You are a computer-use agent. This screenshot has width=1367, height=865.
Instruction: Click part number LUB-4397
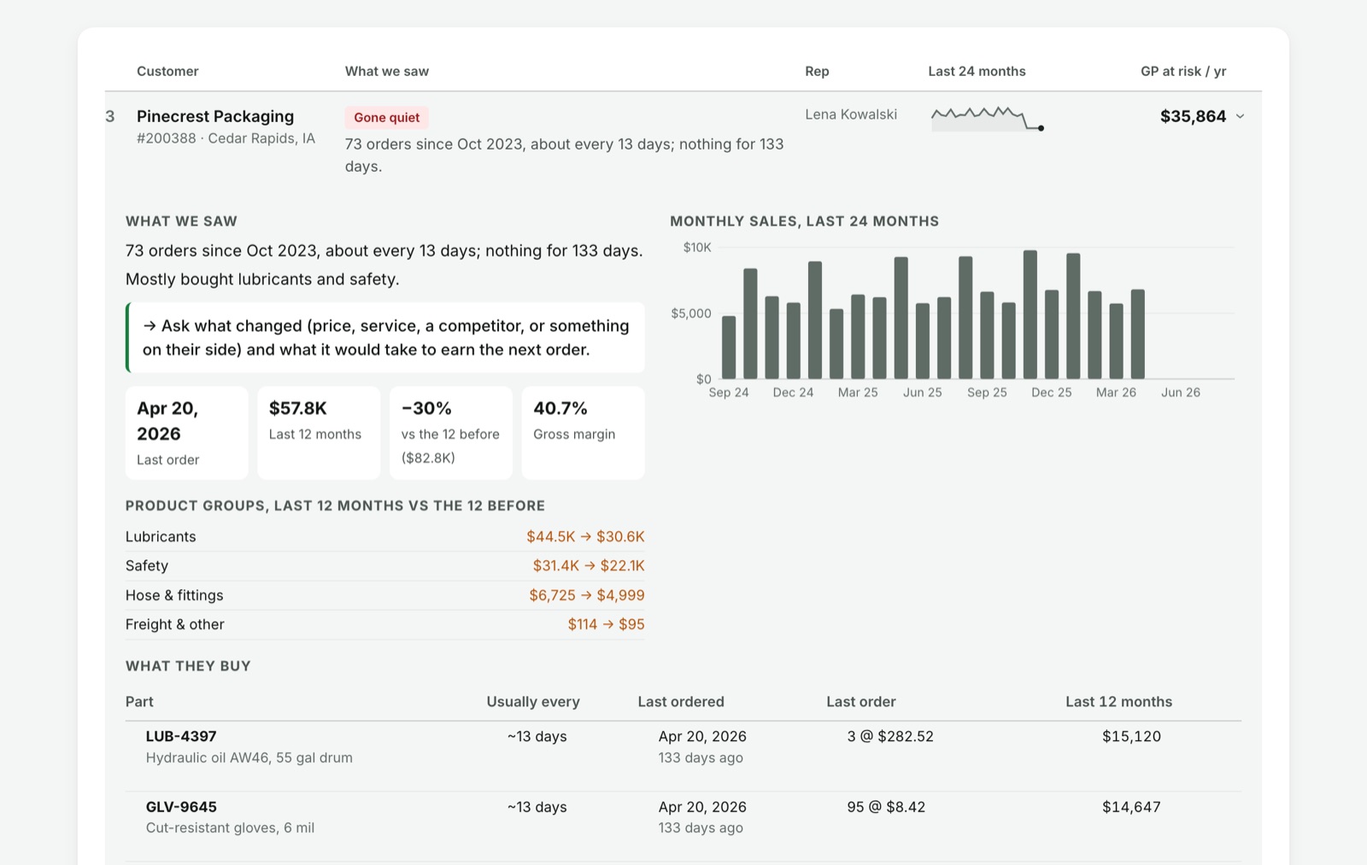click(x=181, y=736)
